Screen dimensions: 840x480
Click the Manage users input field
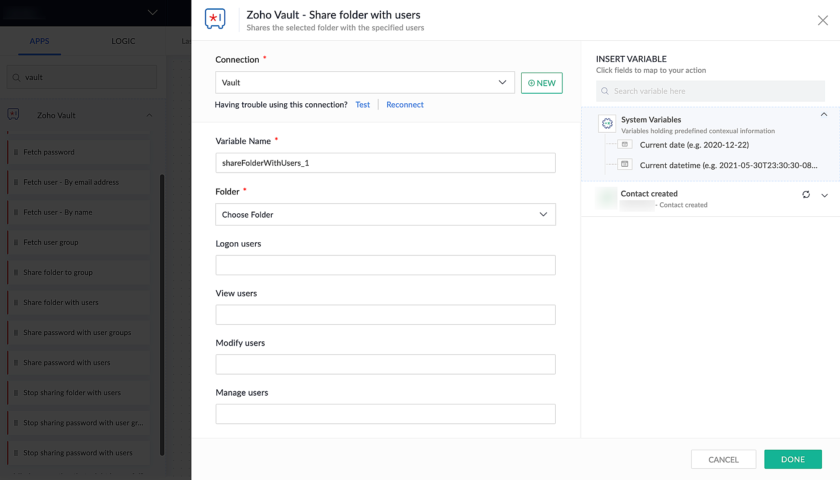point(386,414)
